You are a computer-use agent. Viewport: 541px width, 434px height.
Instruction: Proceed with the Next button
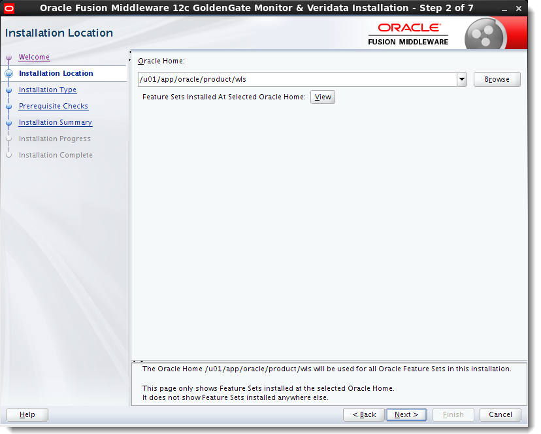coord(406,414)
